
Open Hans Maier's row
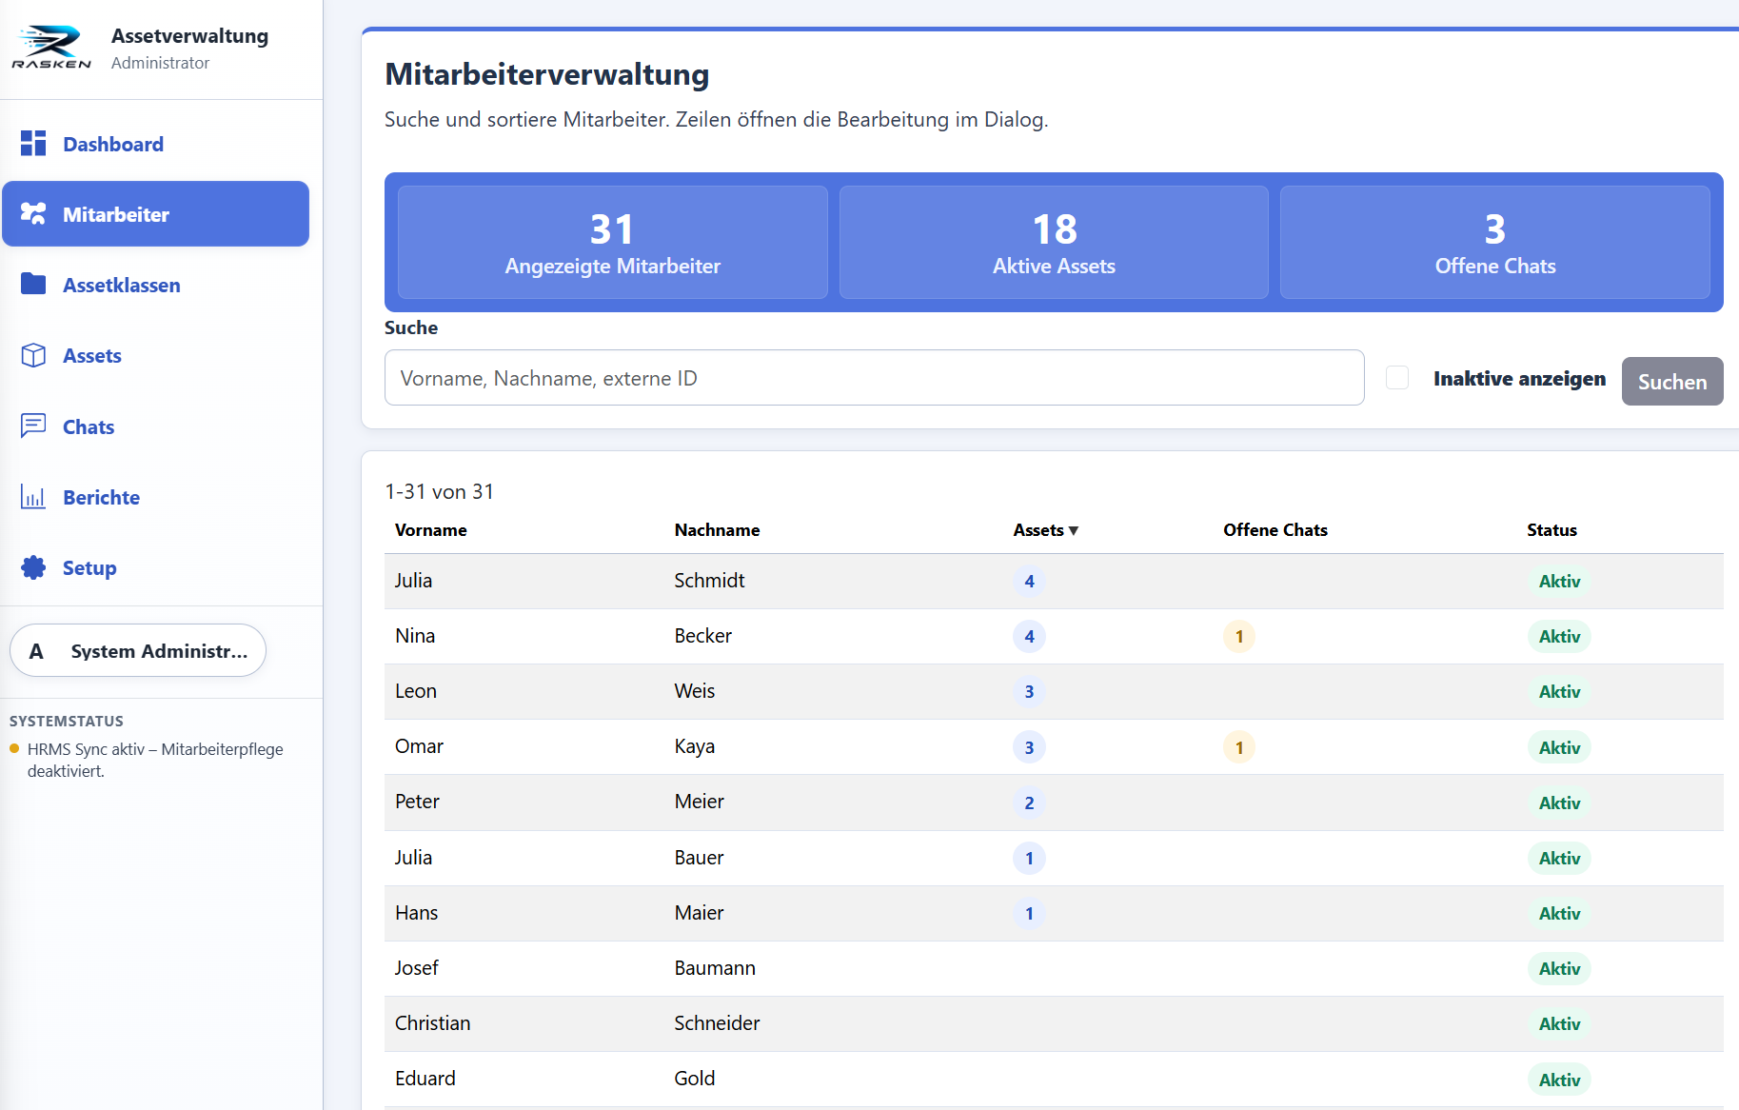tap(1054, 913)
